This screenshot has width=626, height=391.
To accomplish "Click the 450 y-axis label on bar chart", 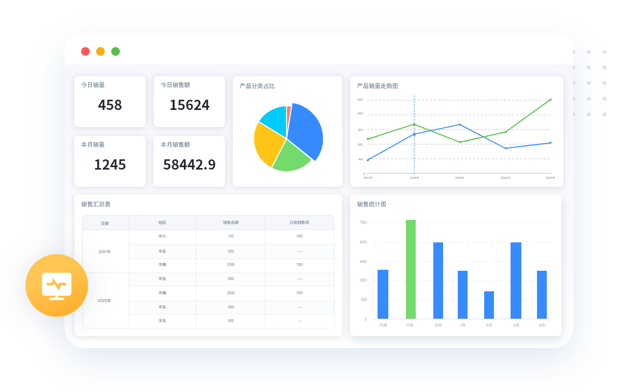I will pos(363,261).
